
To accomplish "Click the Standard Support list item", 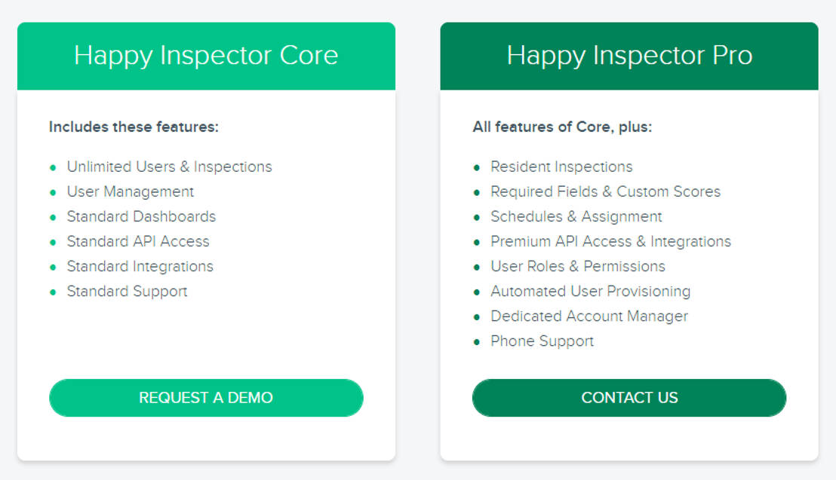I will (x=127, y=291).
